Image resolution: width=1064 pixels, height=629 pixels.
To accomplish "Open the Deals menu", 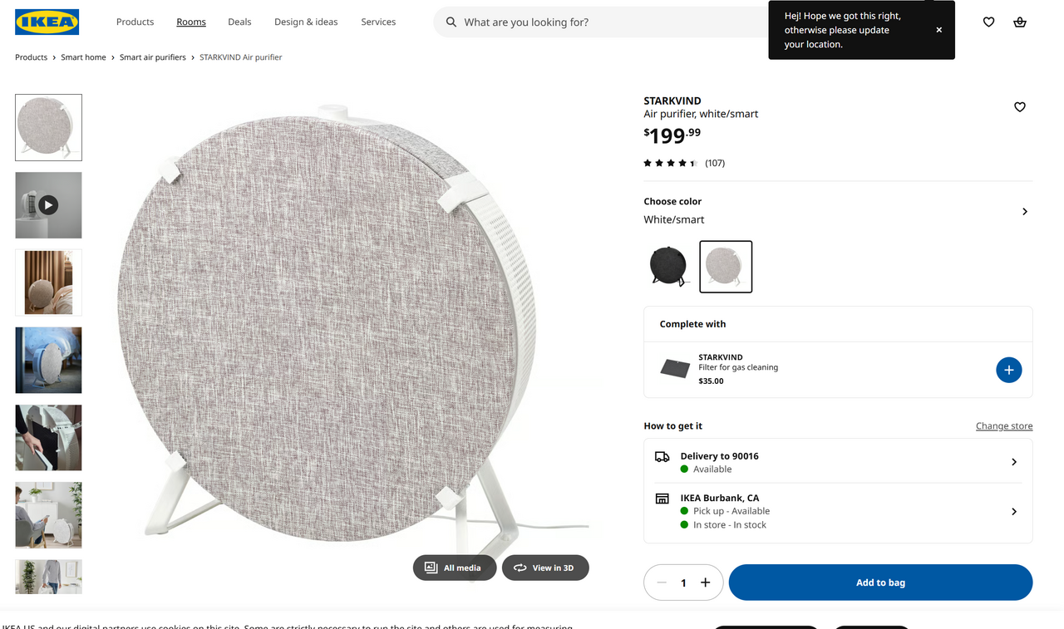I will pyautogui.click(x=239, y=22).
